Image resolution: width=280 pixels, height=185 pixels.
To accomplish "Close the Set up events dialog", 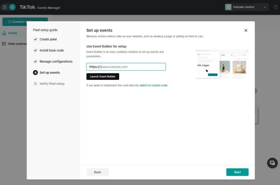I will [x=246, y=31].
